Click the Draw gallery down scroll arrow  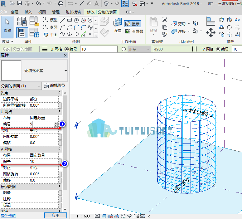(96, 29)
